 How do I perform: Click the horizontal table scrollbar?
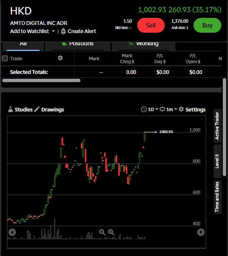point(42,81)
